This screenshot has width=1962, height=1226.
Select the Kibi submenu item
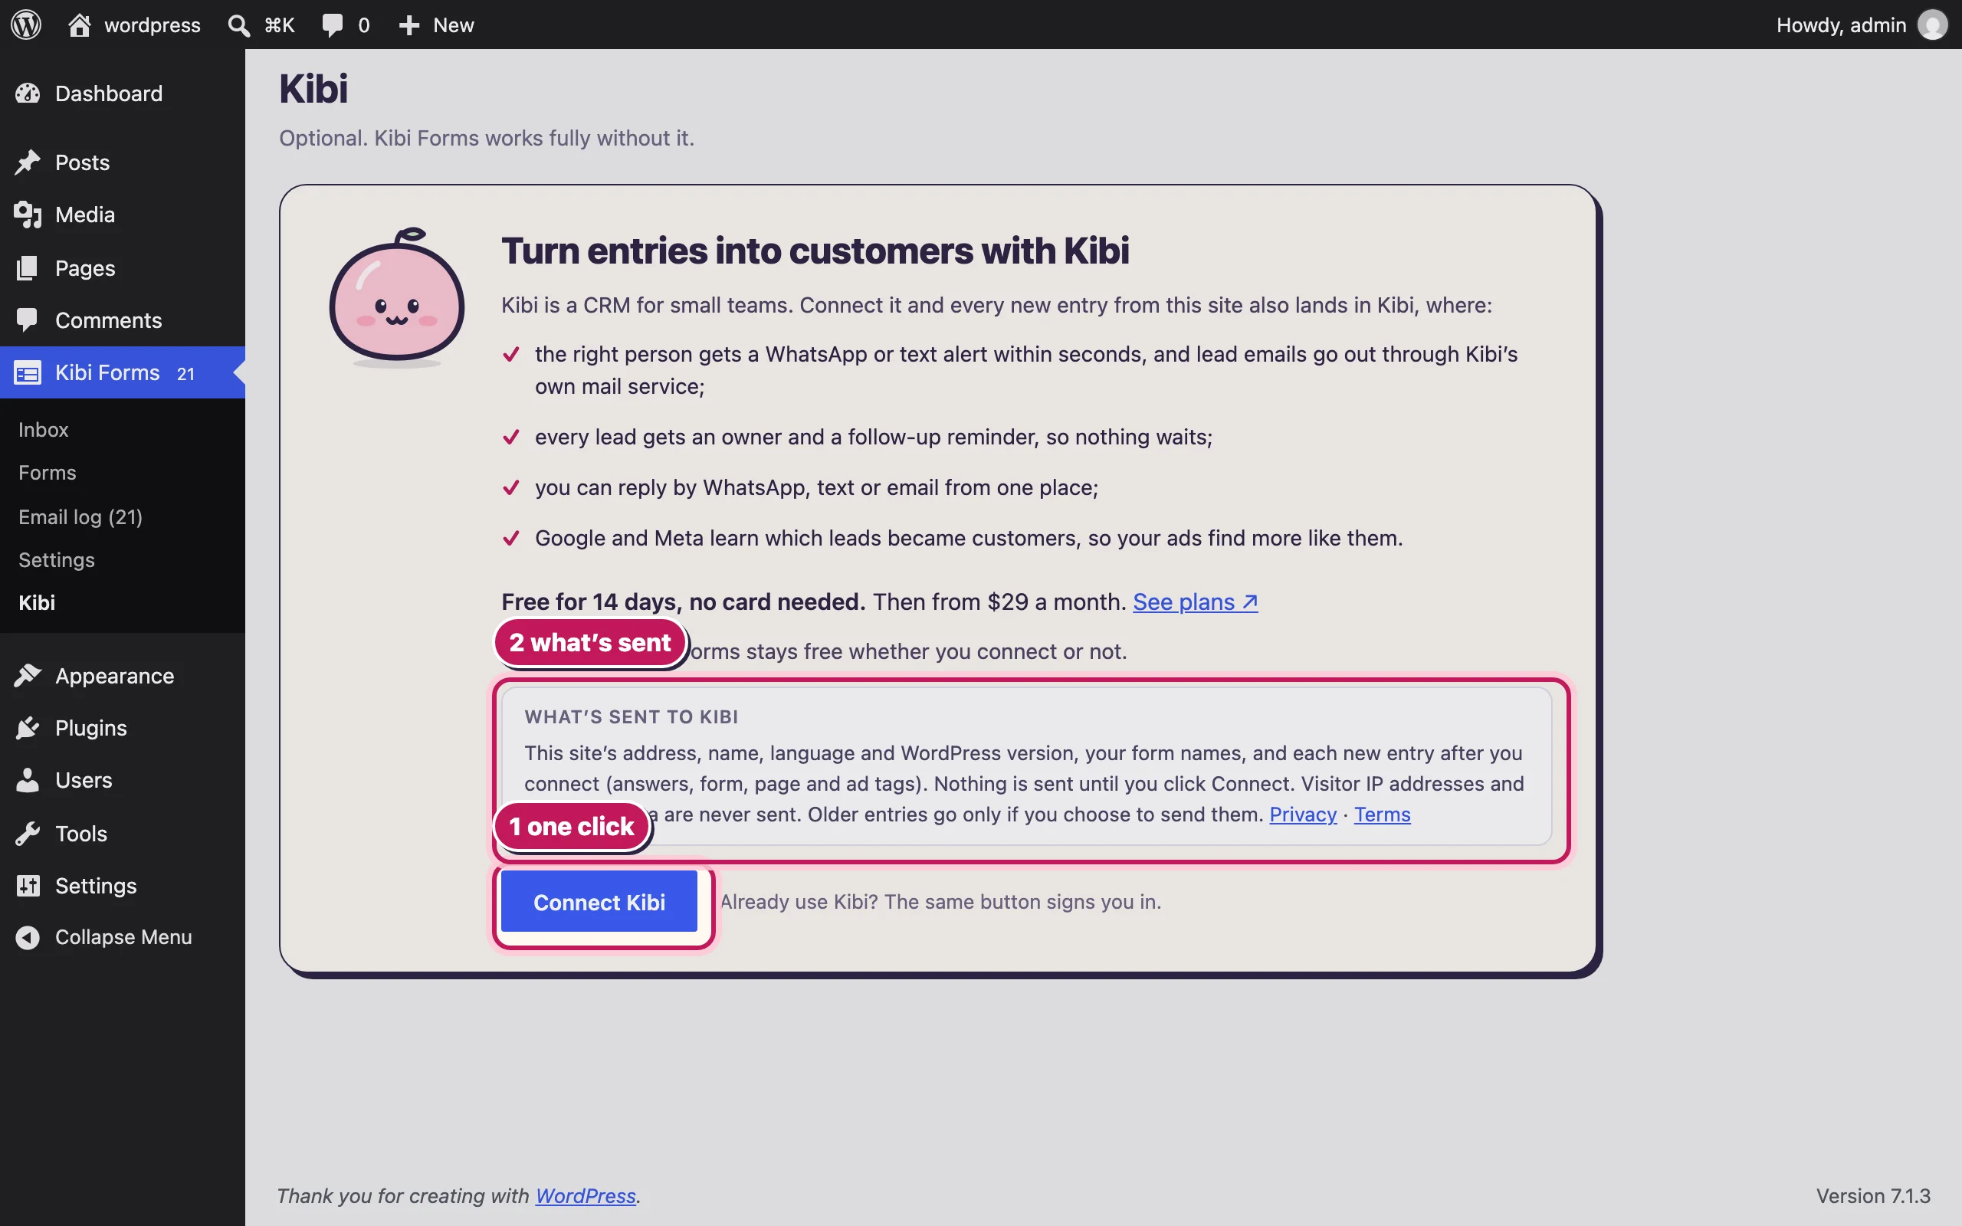click(x=37, y=602)
